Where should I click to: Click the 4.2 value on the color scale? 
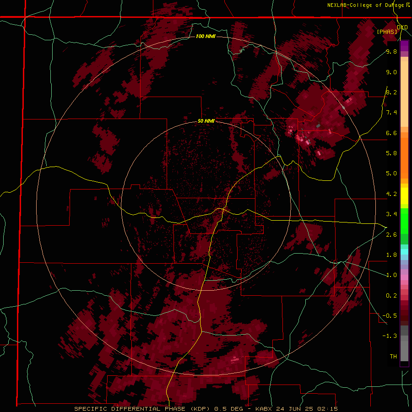click(x=391, y=194)
